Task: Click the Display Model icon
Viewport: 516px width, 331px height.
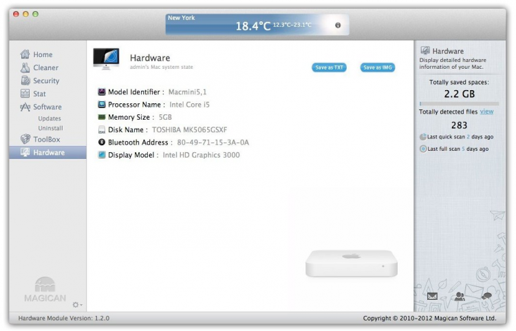Action: tap(102, 155)
